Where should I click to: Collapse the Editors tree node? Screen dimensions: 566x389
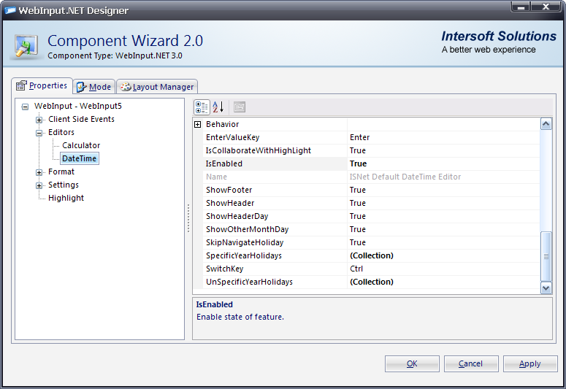[39, 133]
